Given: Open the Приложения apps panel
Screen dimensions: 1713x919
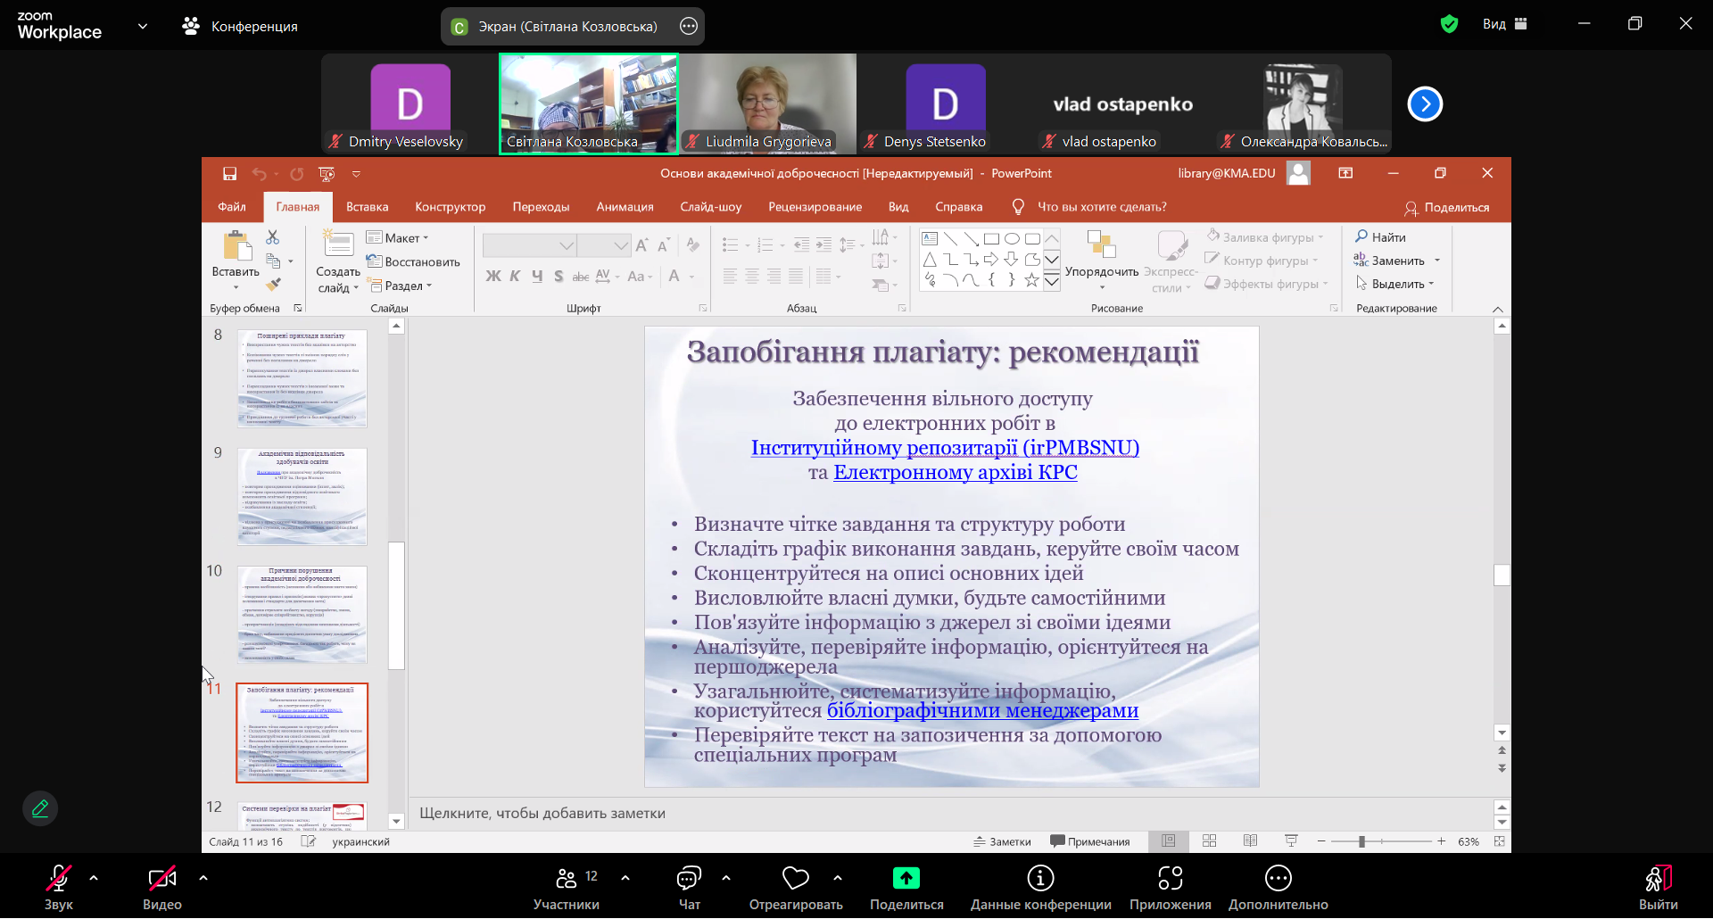Looking at the screenshot, I should 1170,888.
